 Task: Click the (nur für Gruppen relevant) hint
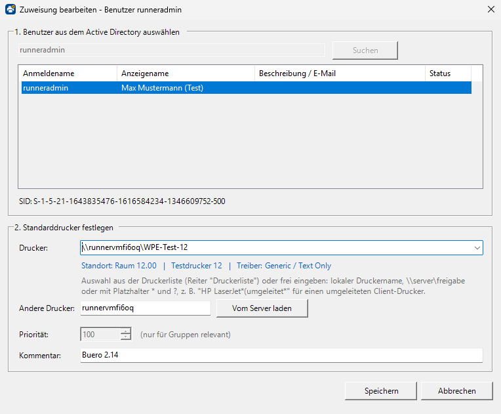pos(186,335)
